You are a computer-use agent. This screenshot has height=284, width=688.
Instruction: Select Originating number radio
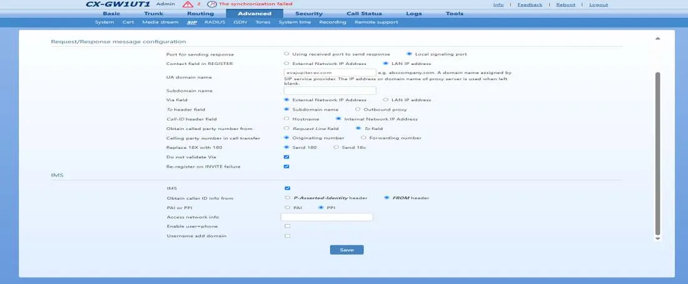pyautogui.click(x=286, y=138)
